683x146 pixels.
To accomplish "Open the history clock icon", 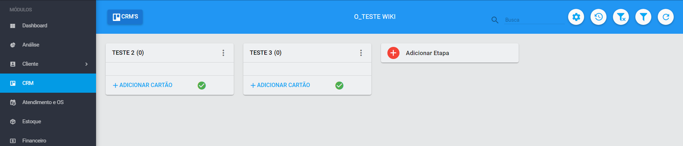I will tap(598, 17).
